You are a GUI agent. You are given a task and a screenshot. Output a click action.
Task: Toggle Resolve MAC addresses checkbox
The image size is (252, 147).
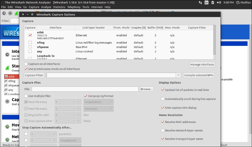pos(163,122)
